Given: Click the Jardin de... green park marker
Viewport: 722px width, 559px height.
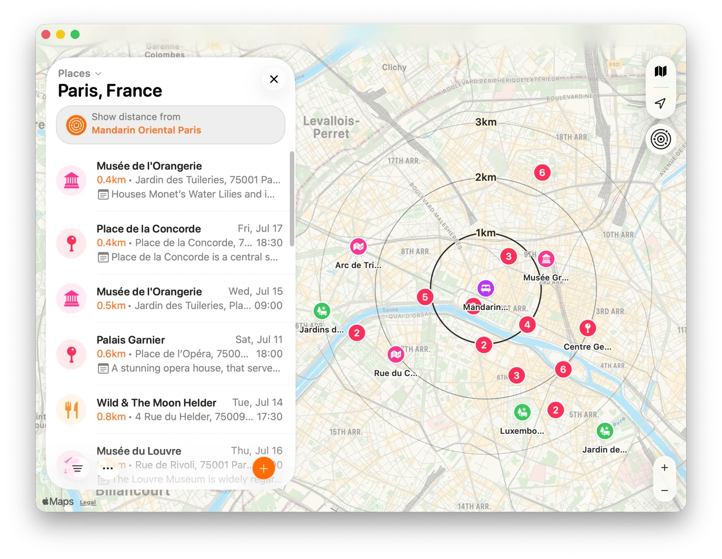Looking at the screenshot, I should (605, 431).
